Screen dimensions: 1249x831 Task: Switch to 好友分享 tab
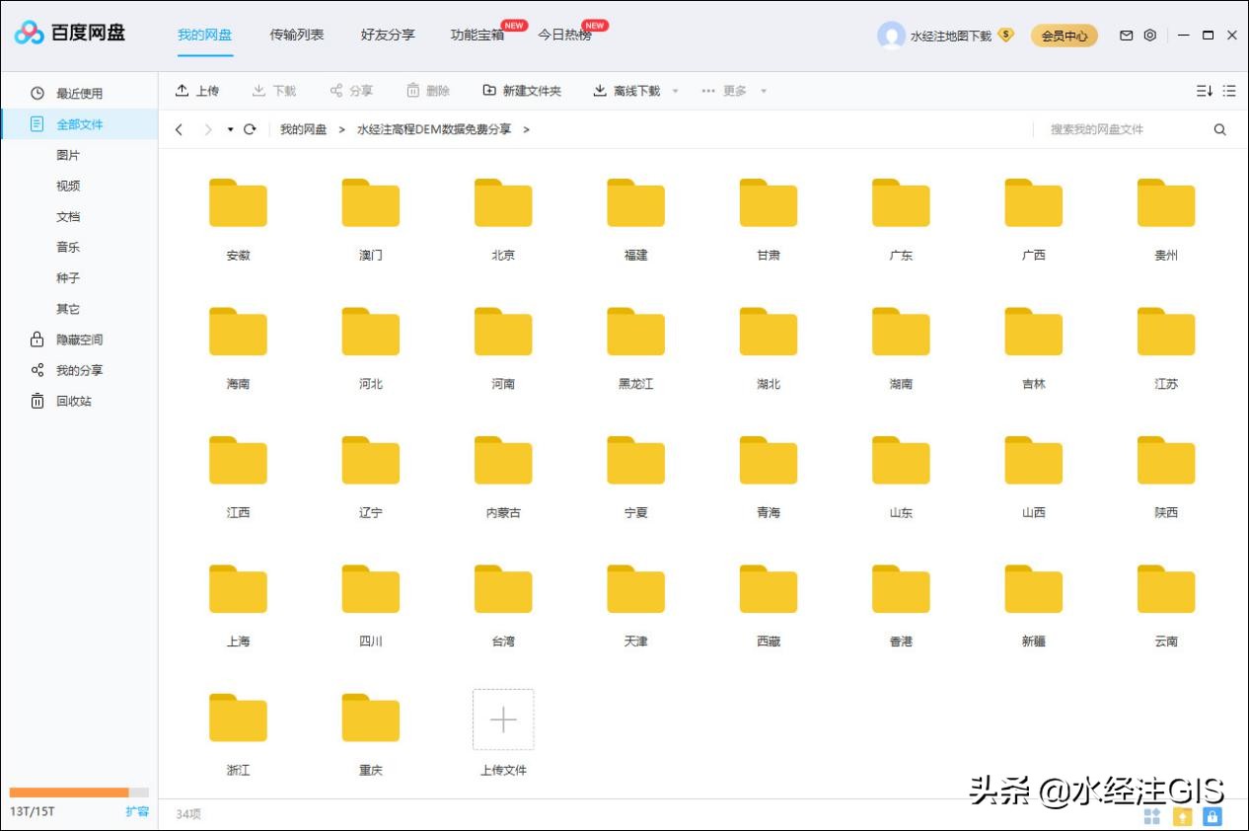[x=388, y=35]
